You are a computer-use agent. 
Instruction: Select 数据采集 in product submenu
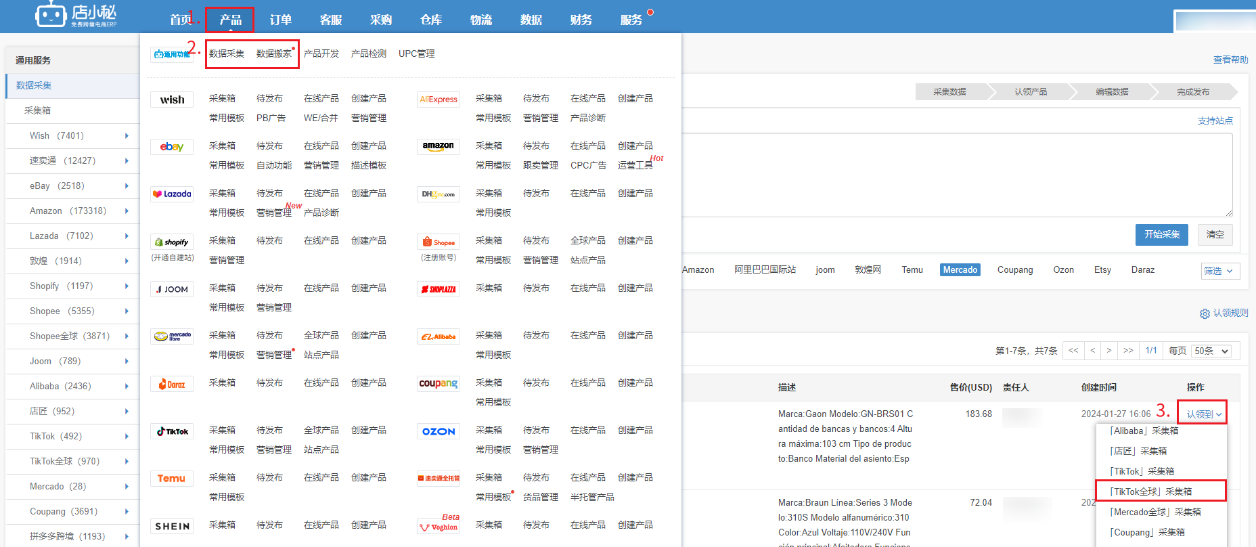pyautogui.click(x=227, y=53)
